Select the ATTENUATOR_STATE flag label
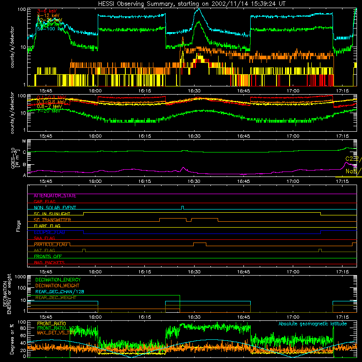362x362 pixels. point(55,196)
